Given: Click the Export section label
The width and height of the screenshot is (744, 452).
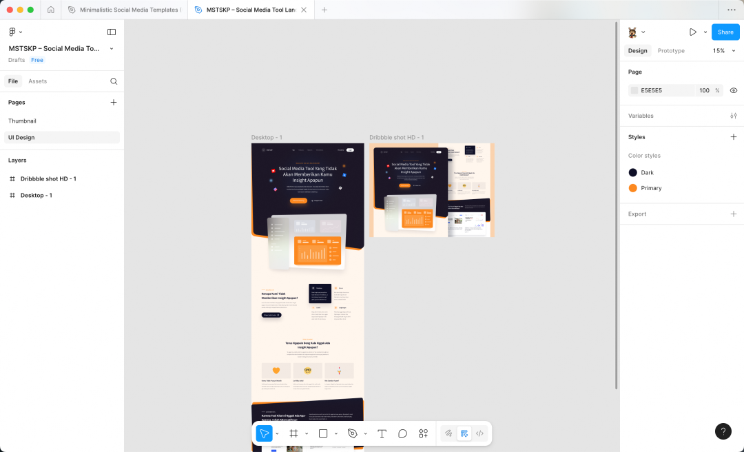Looking at the screenshot, I should point(637,214).
